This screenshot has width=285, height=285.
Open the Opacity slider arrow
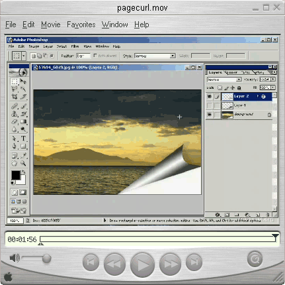[x=273, y=79]
